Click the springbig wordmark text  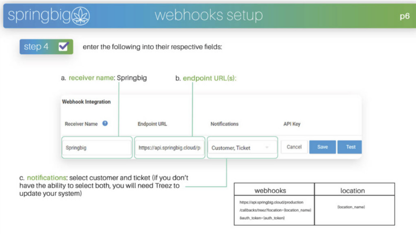[x=39, y=15]
